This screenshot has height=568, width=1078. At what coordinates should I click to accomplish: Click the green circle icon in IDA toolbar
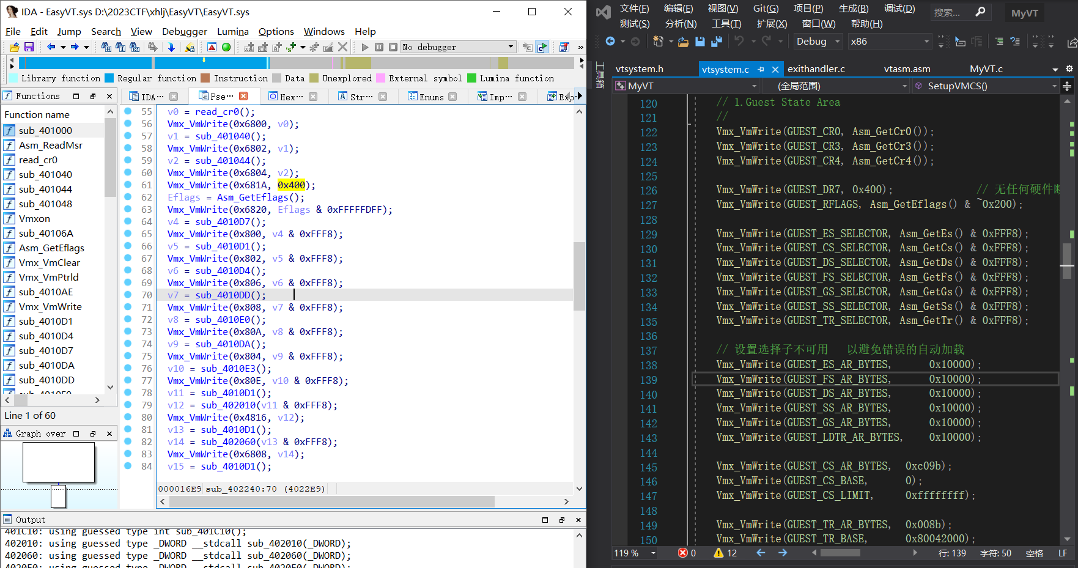pos(226,47)
